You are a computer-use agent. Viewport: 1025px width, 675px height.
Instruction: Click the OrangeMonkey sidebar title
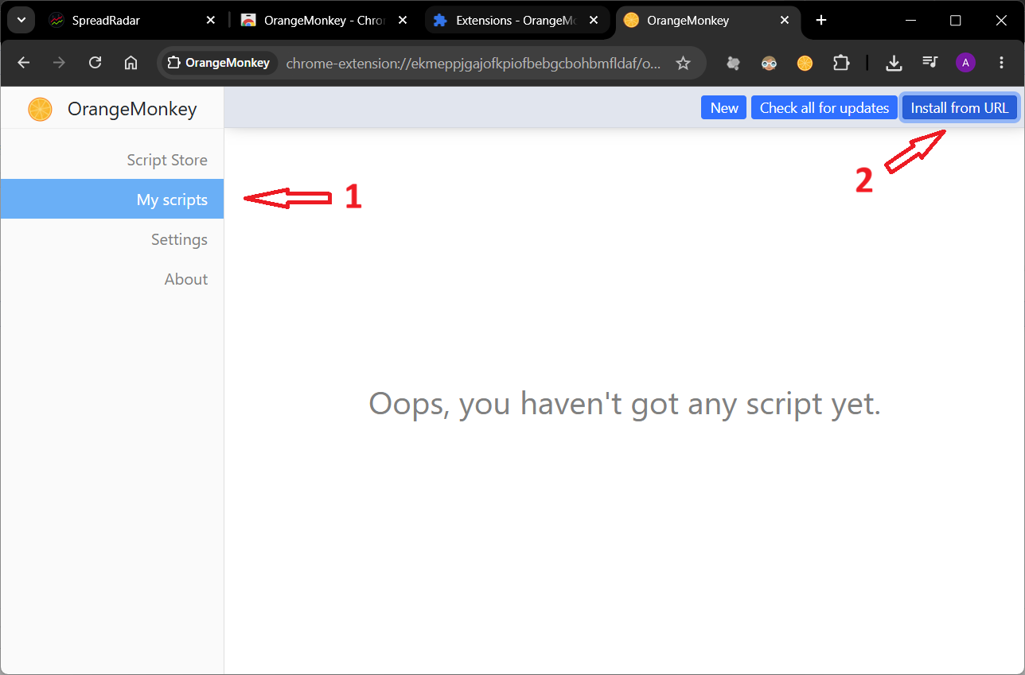tap(132, 110)
